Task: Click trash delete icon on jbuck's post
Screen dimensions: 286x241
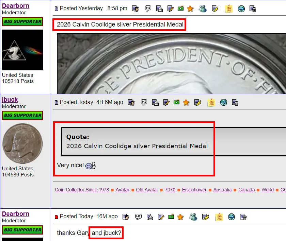Action: [235, 102]
